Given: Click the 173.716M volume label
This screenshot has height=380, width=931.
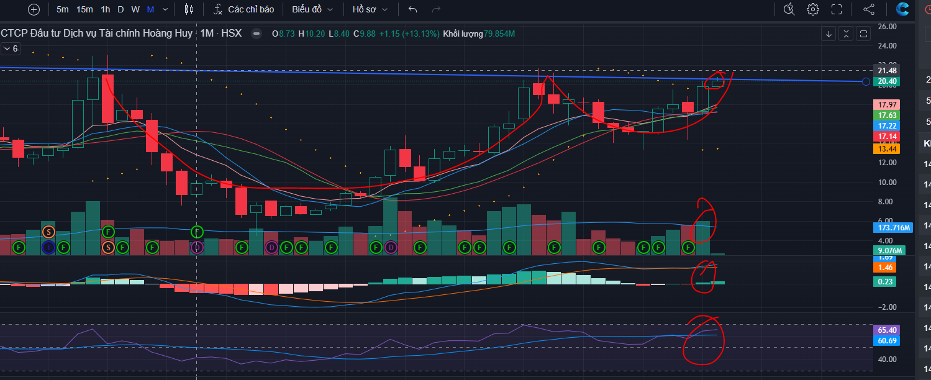Looking at the screenshot, I should [x=893, y=228].
